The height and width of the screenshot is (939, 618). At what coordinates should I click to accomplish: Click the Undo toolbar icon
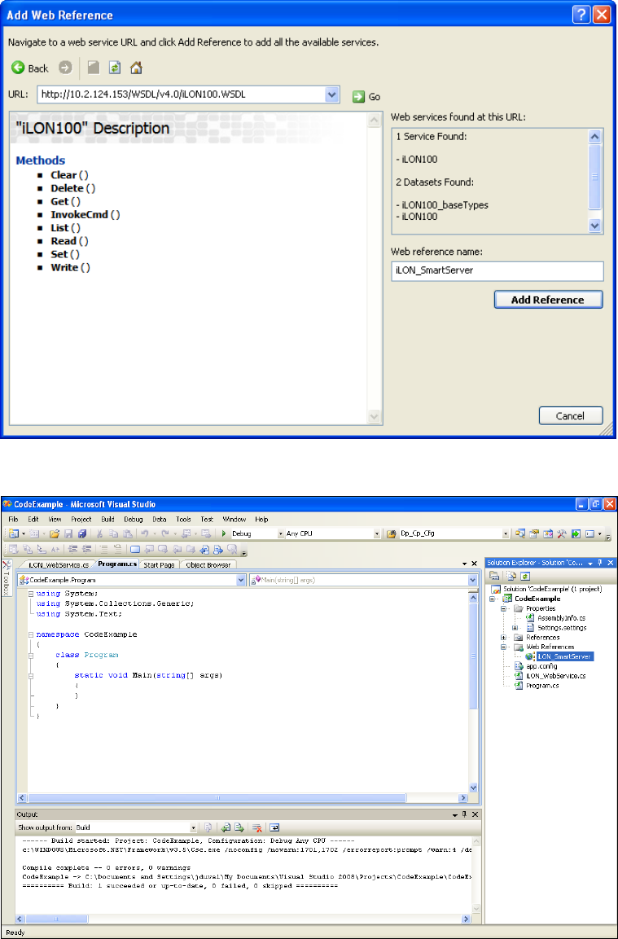[144, 533]
